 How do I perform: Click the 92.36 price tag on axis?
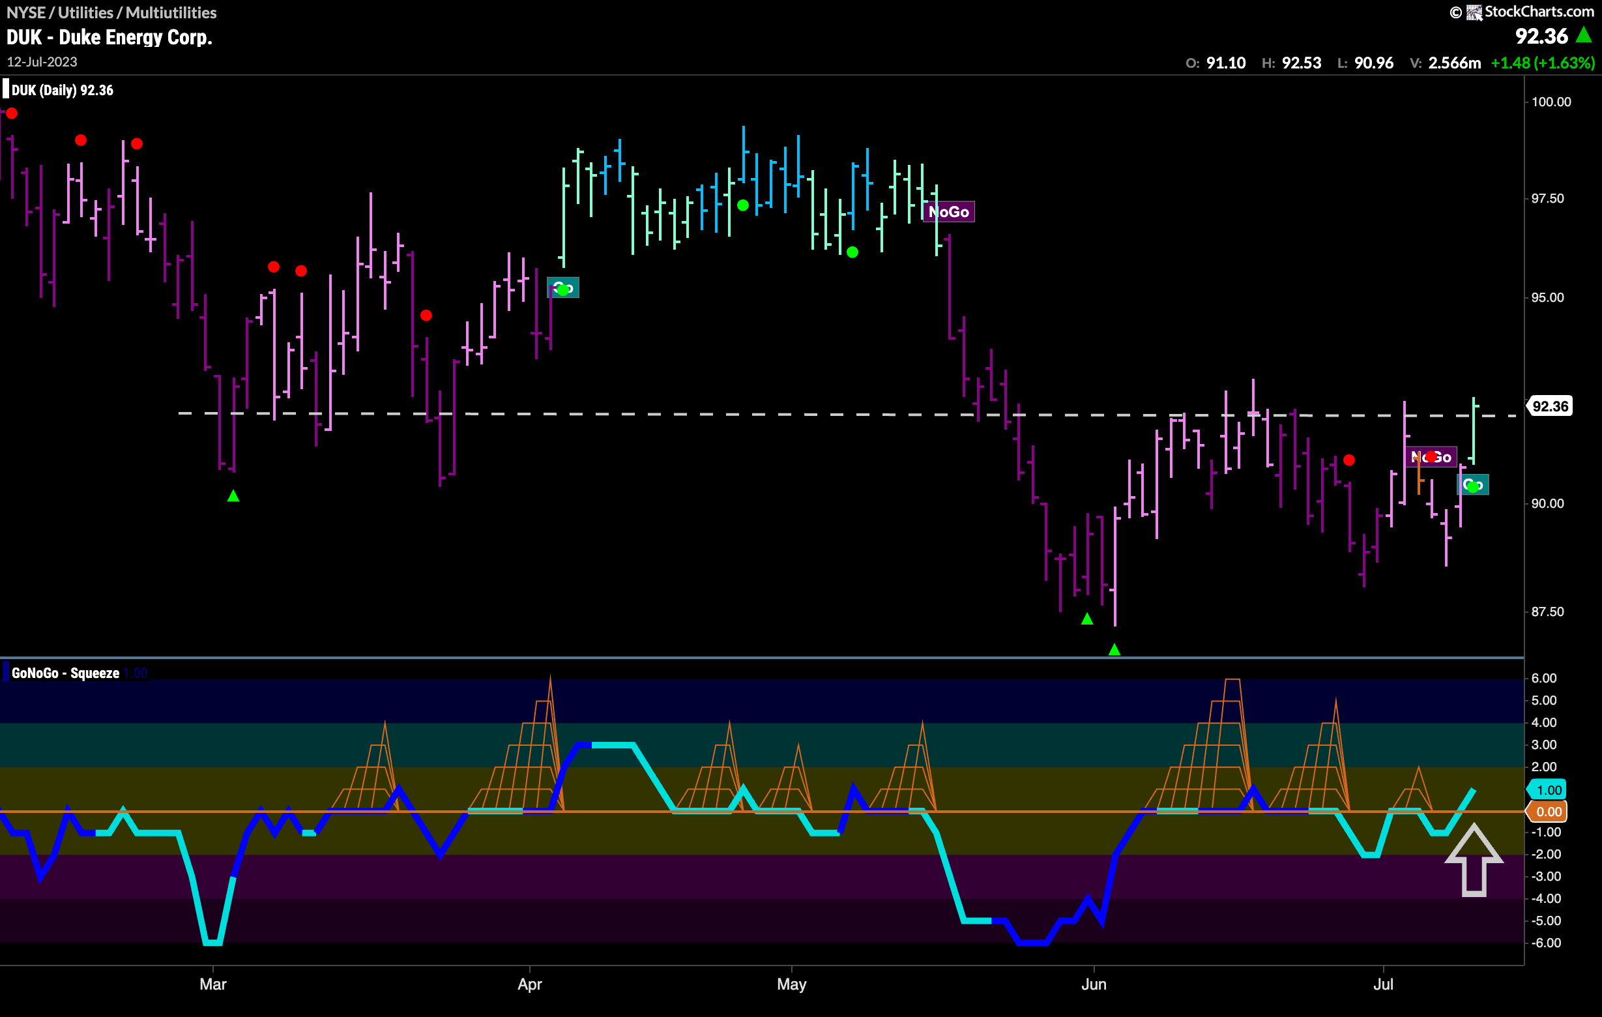tap(1549, 406)
